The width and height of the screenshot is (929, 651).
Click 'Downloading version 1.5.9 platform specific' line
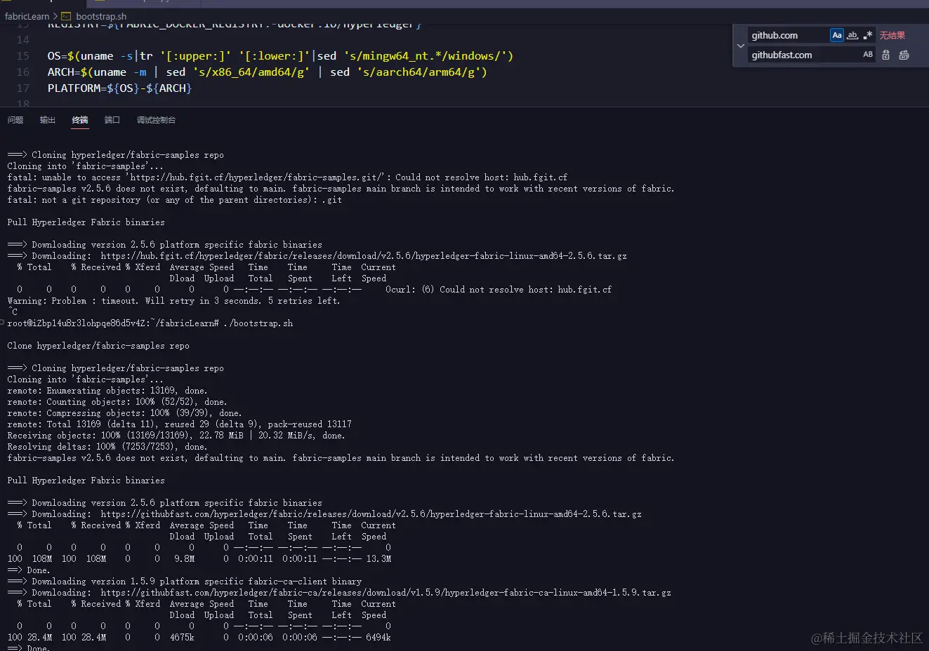(x=185, y=582)
